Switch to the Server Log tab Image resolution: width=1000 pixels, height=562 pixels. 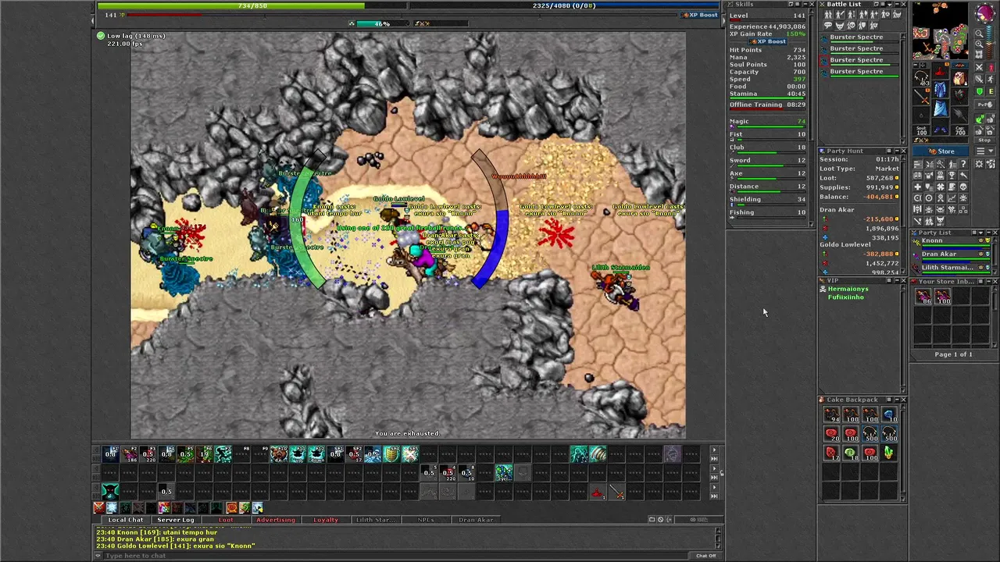(176, 520)
